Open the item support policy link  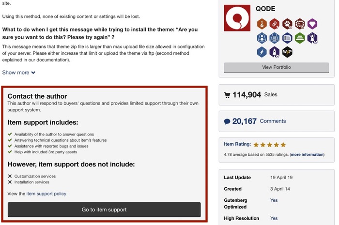click(x=46, y=194)
